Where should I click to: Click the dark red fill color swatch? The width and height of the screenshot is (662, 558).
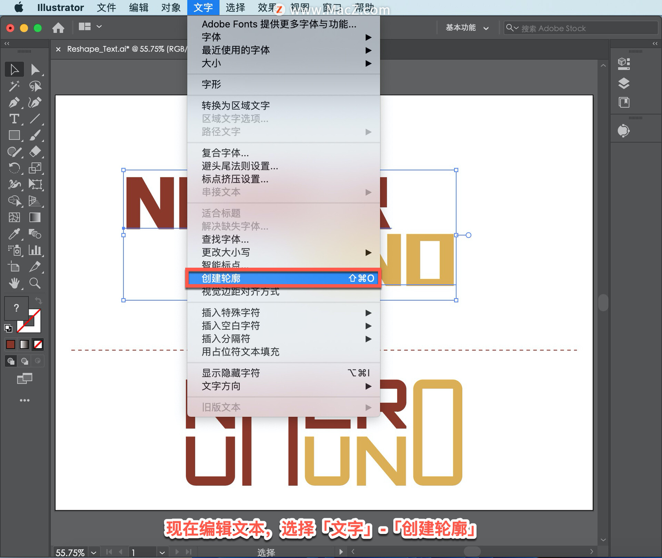tap(10, 344)
